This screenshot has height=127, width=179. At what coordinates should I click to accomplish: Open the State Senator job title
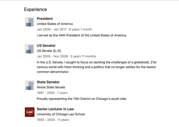click(48, 82)
